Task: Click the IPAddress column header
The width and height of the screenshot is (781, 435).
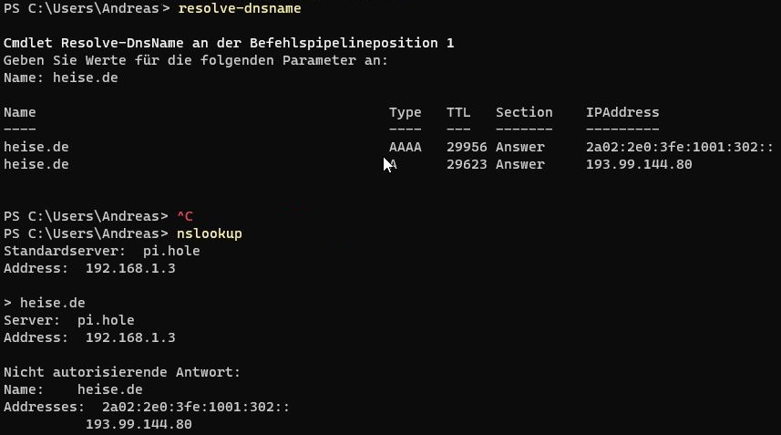Action: pyautogui.click(x=622, y=112)
